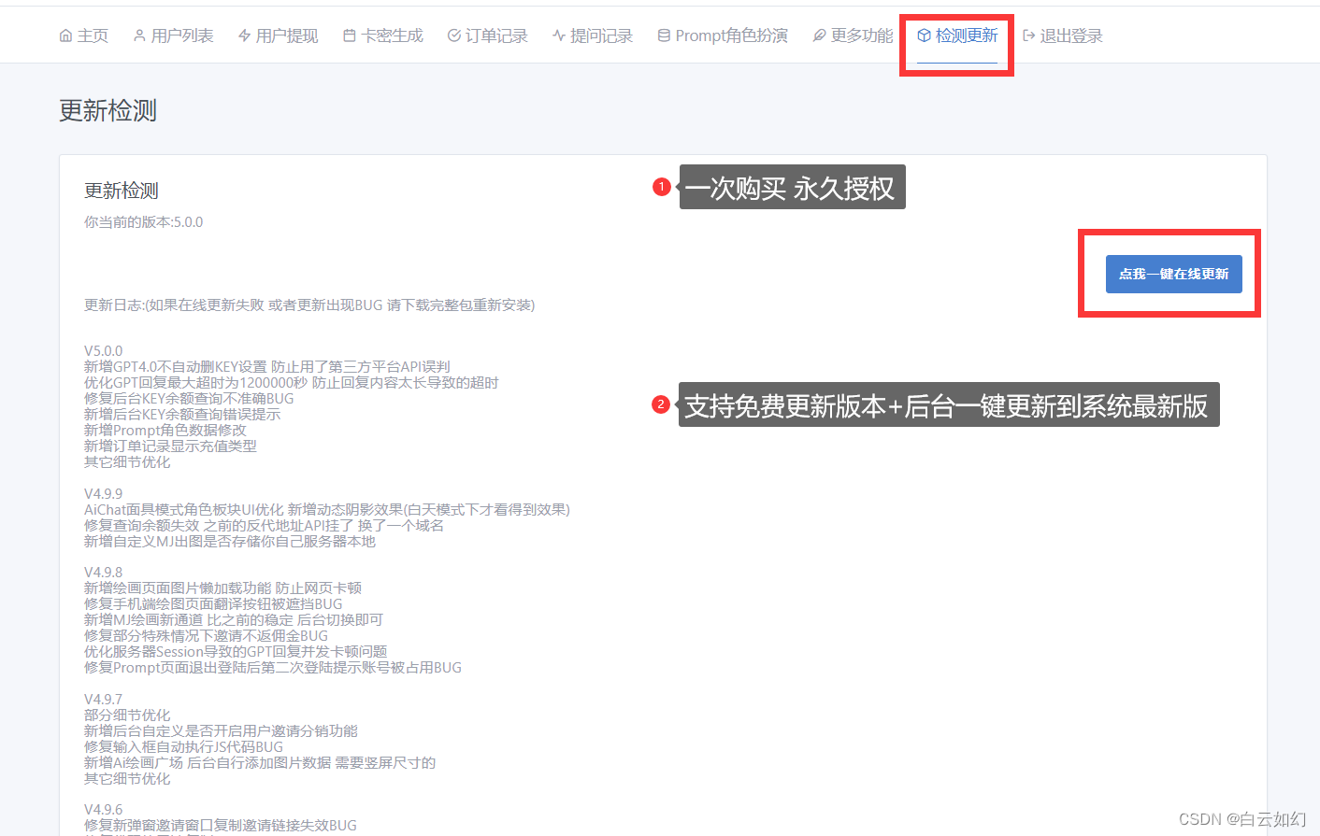The image size is (1320, 836).
Task: Click the V4.9.8 version heading
Action: point(103,573)
